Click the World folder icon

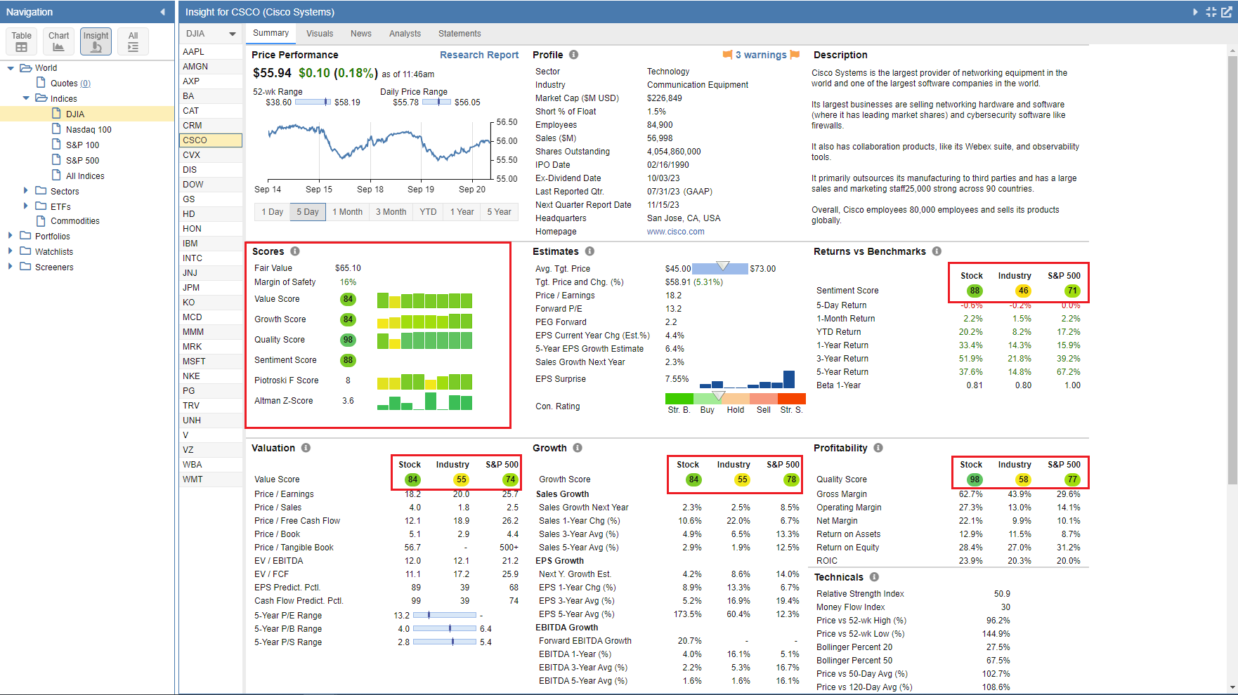(26, 68)
